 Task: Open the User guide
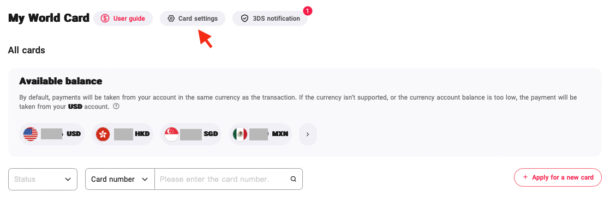[123, 18]
